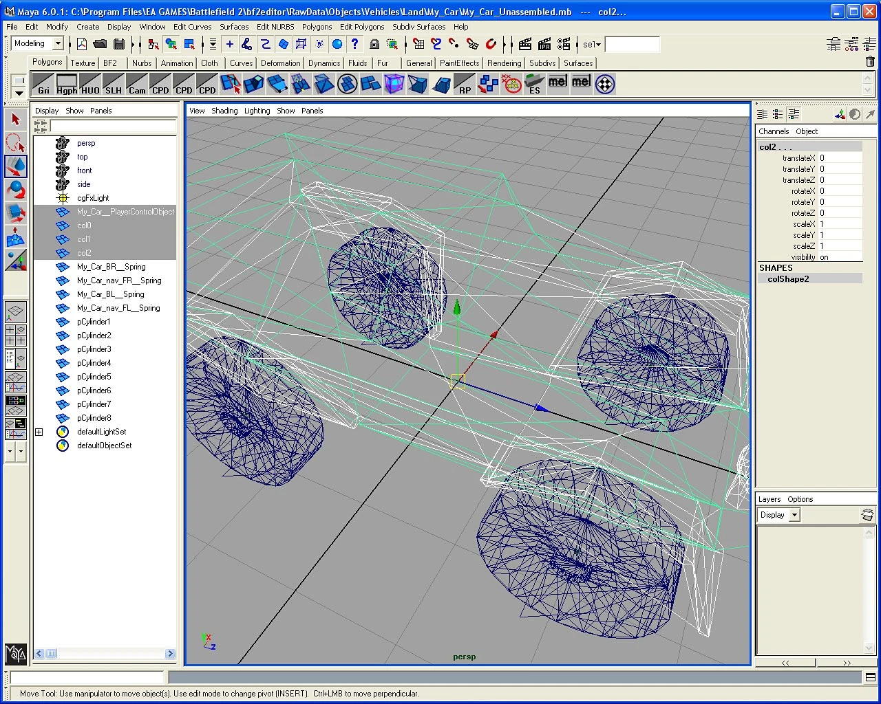Click the translateX value field
The width and height of the screenshot is (881, 704).
pyautogui.click(x=840, y=158)
